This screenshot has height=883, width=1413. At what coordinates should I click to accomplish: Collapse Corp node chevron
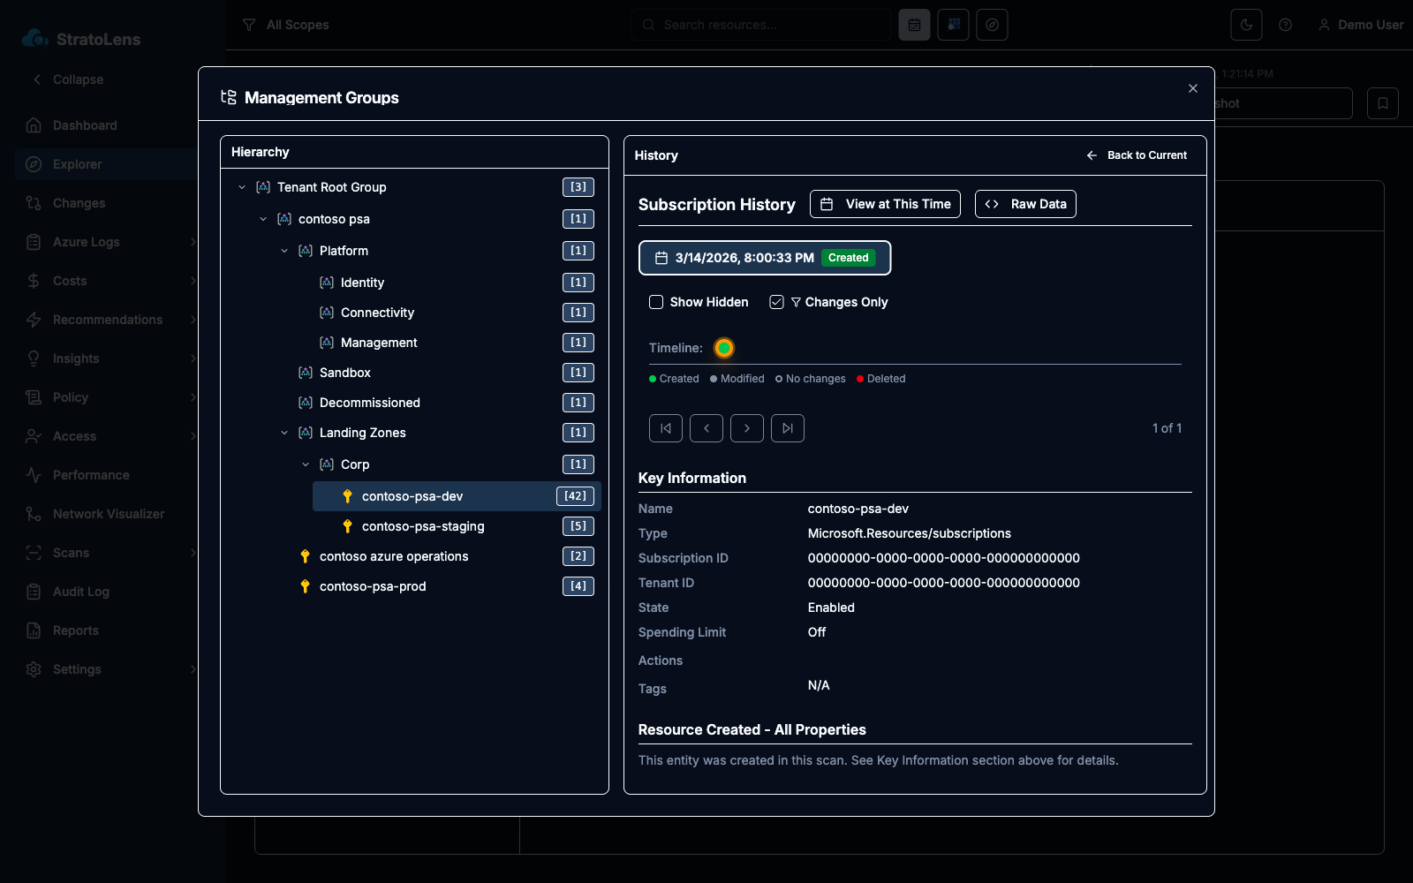[306, 464]
